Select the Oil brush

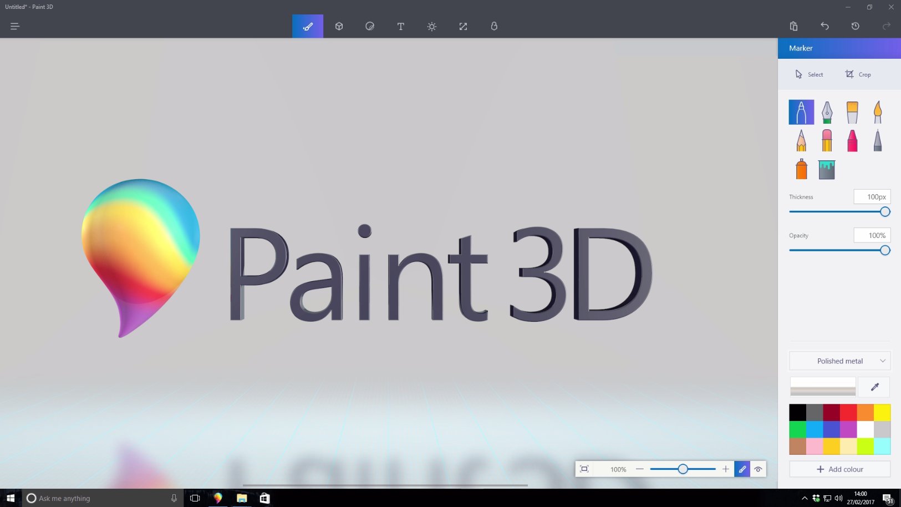click(852, 112)
